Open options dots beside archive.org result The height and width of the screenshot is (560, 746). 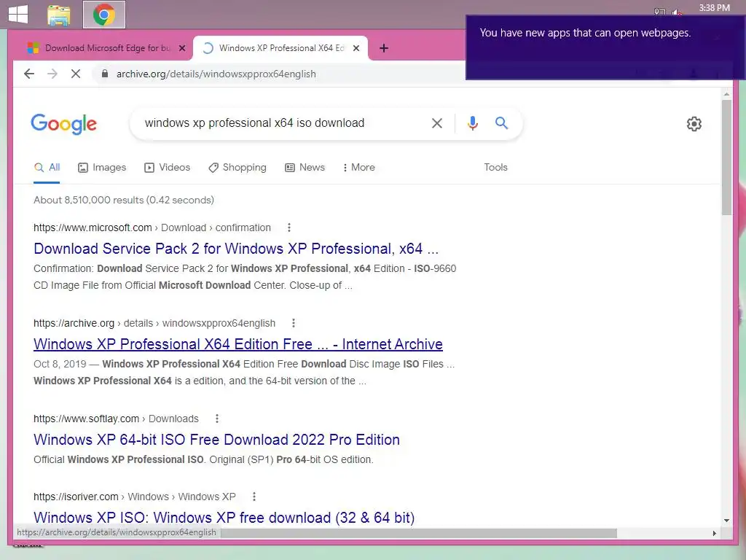tap(294, 323)
